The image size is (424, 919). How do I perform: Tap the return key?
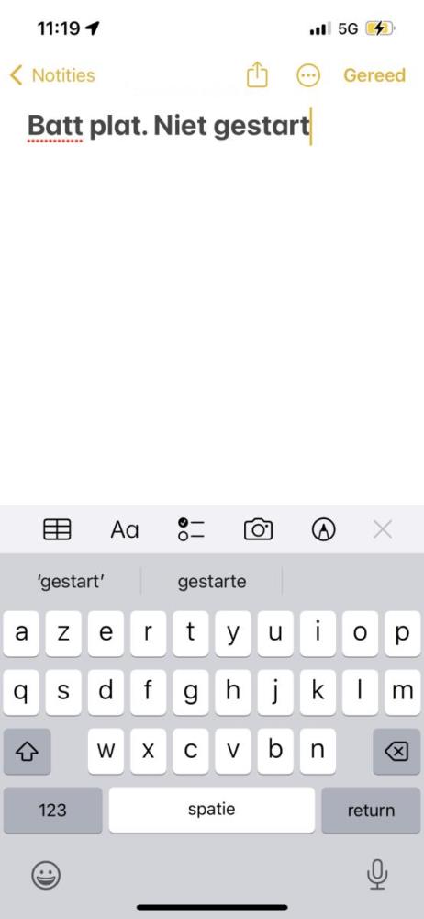click(x=371, y=810)
